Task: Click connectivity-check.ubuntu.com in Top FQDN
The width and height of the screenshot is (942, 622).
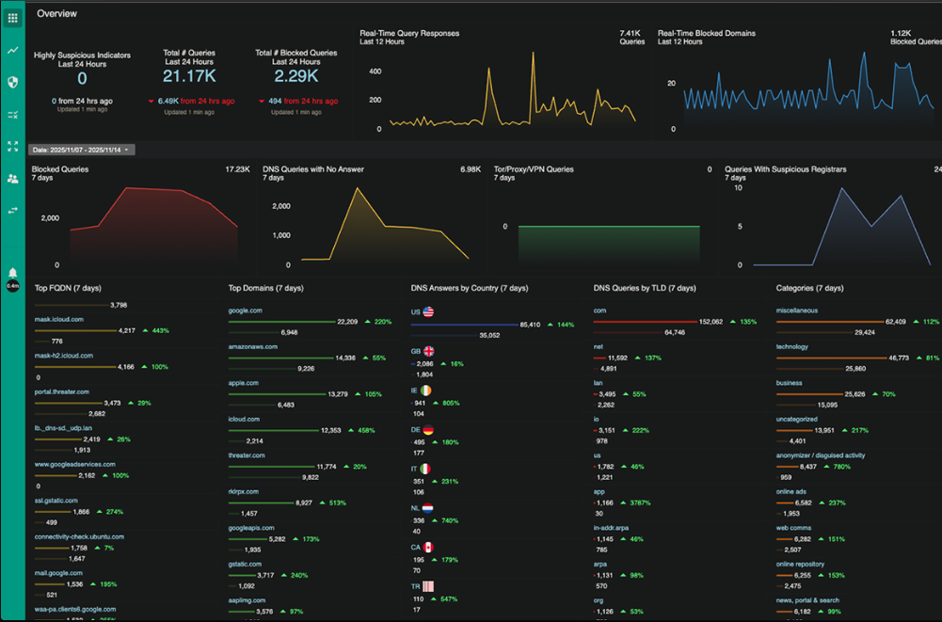Action: 79,536
